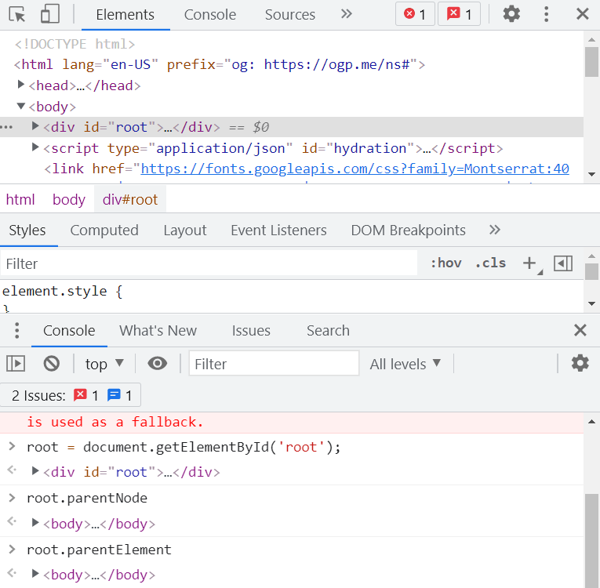Screen dimensions: 600x588
Task: Click the console output scrollbar thumb
Action: click(x=592, y=540)
